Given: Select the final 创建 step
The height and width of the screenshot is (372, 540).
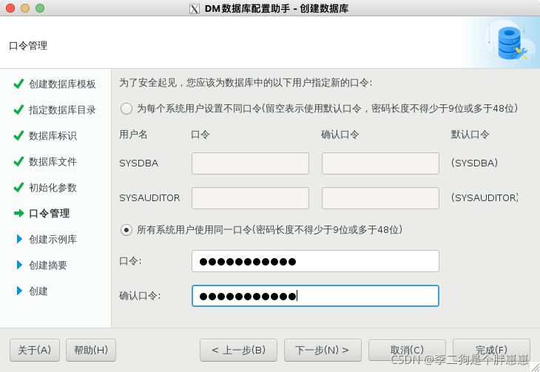Looking at the screenshot, I should [38, 291].
